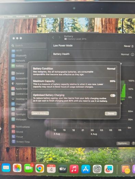
Task: Open Low Power Mode Never dropdown
Action: [x=128, y=46]
